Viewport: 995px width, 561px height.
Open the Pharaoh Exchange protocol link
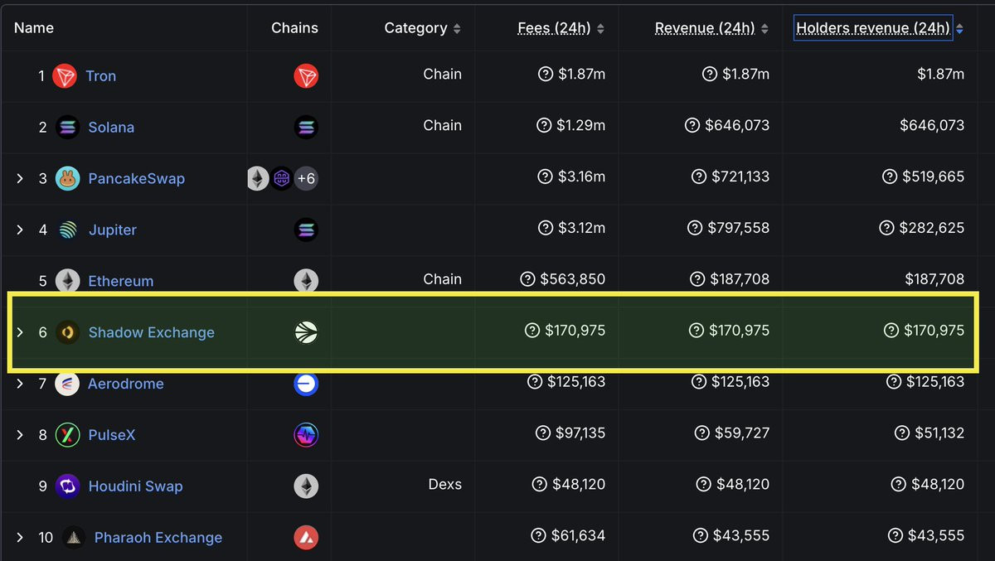[x=158, y=538]
